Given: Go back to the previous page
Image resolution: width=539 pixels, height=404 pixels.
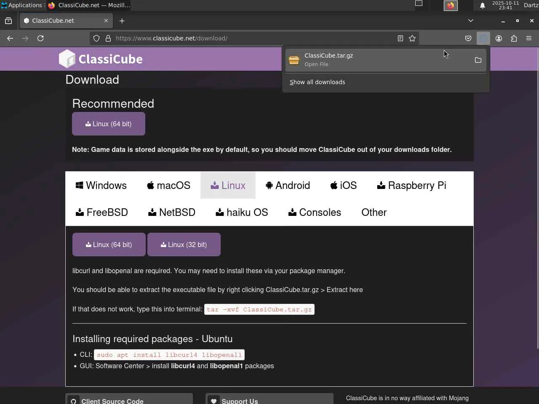Looking at the screenshot, I should (x=10, y=38).
